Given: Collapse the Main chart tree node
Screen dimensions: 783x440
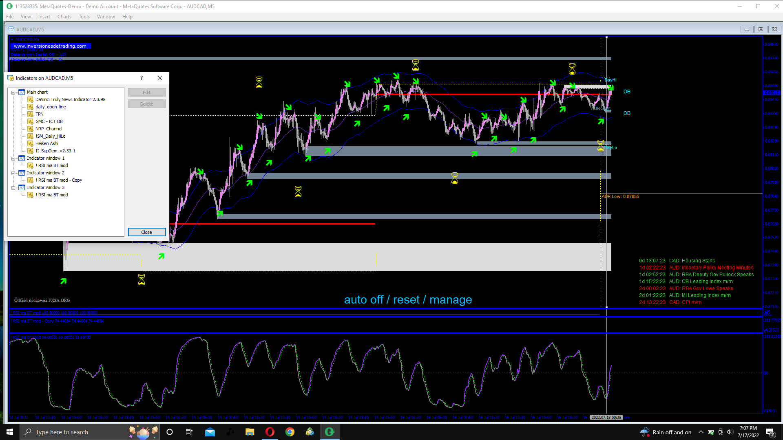Looking at the screenshot, I should coord(13,92).
